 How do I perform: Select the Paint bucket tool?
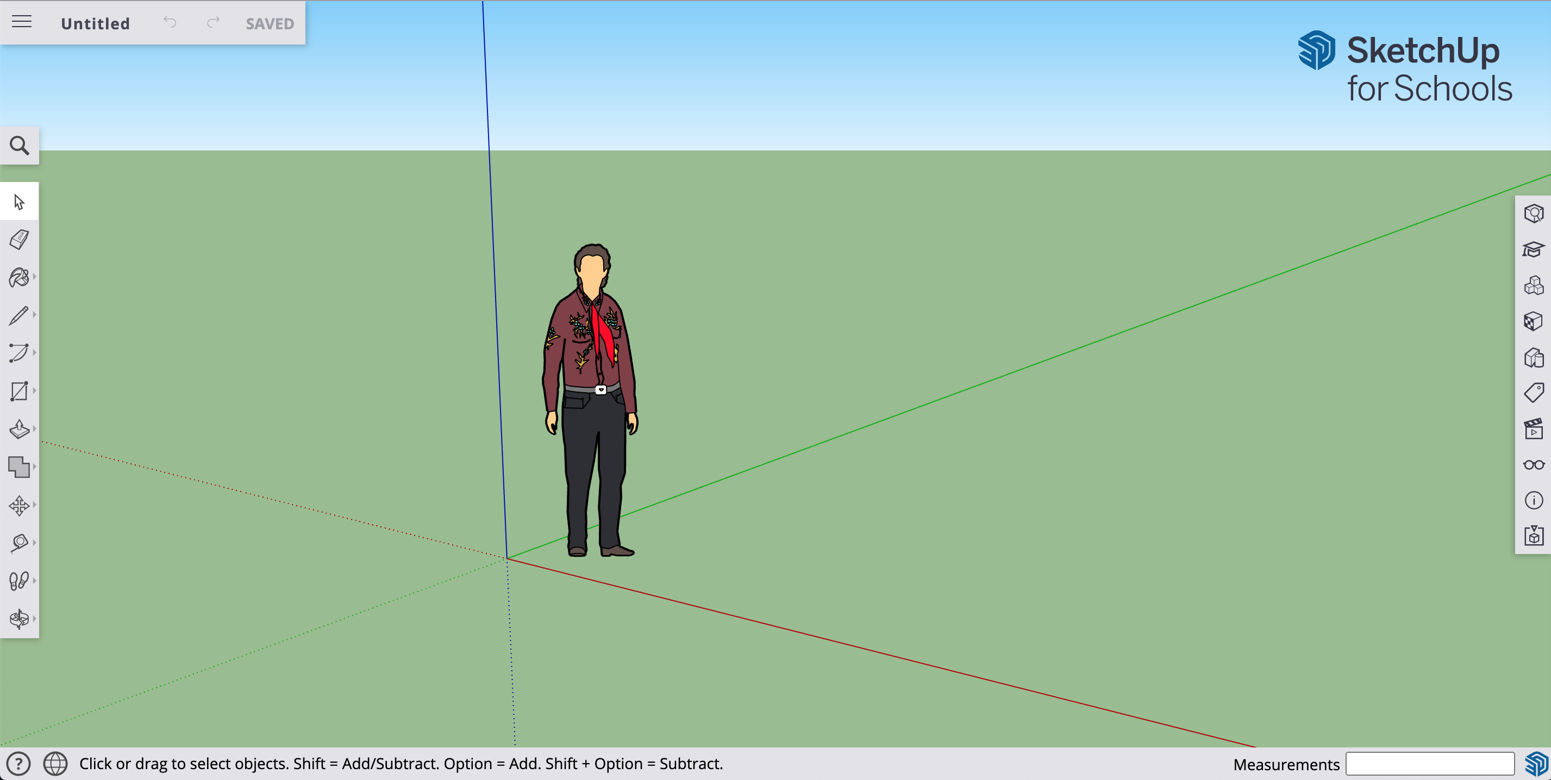pyautogui.click(x=18, y=278)
